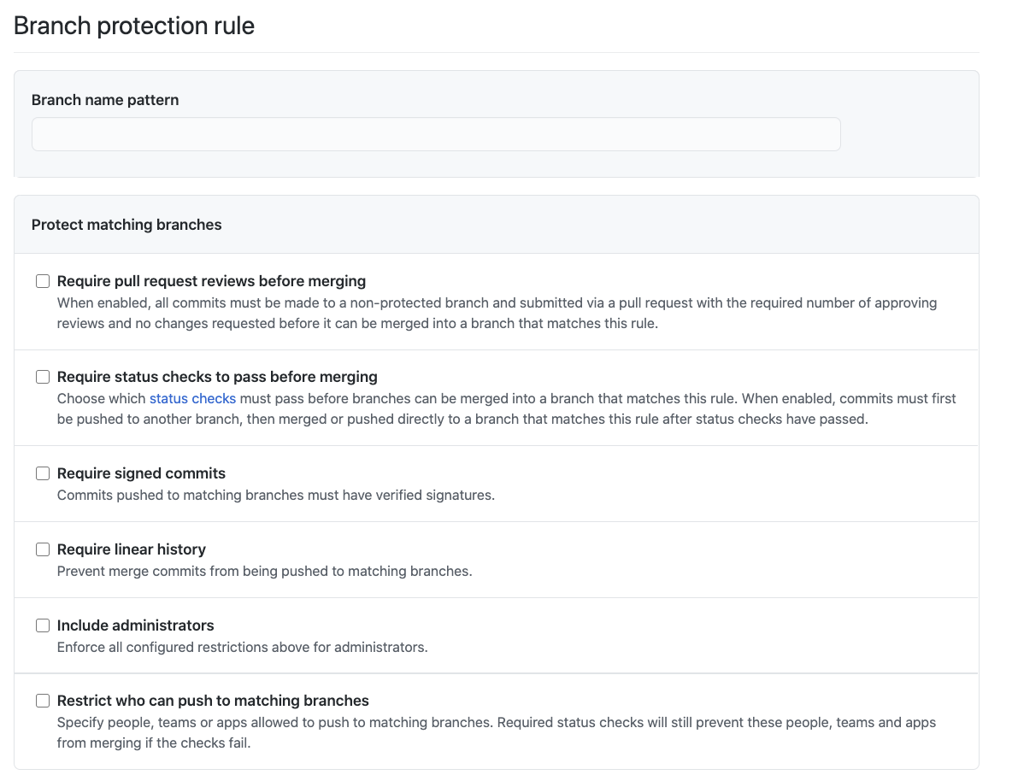Click the bold 'Require pull request reviews before merging' label
The height and width of the screenshot is (775, 1018).
pyautogui.click(x=211, y=281)
